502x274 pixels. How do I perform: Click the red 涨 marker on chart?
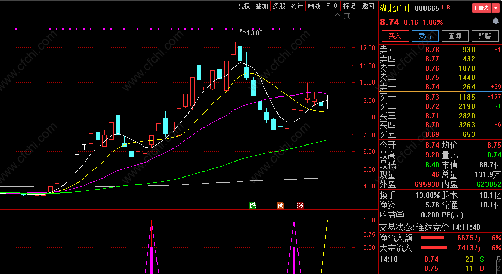point(300,205)
